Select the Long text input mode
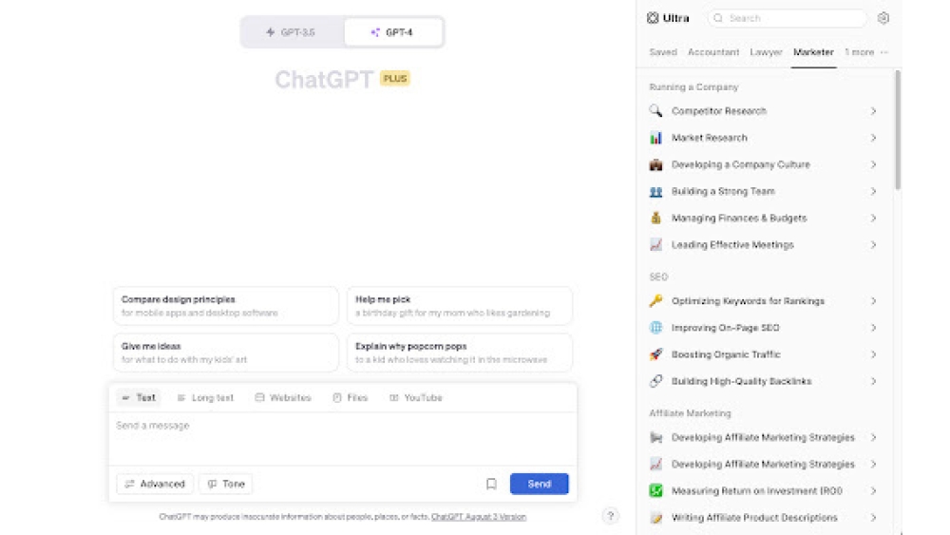Screen dimensions: 950x535 coord(205,397)
